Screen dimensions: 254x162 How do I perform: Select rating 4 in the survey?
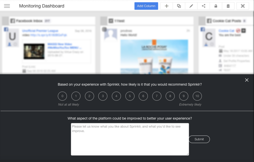[x=116, y=96]
